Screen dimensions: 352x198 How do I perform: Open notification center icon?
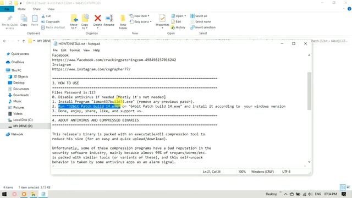click(x=344, y=194)
